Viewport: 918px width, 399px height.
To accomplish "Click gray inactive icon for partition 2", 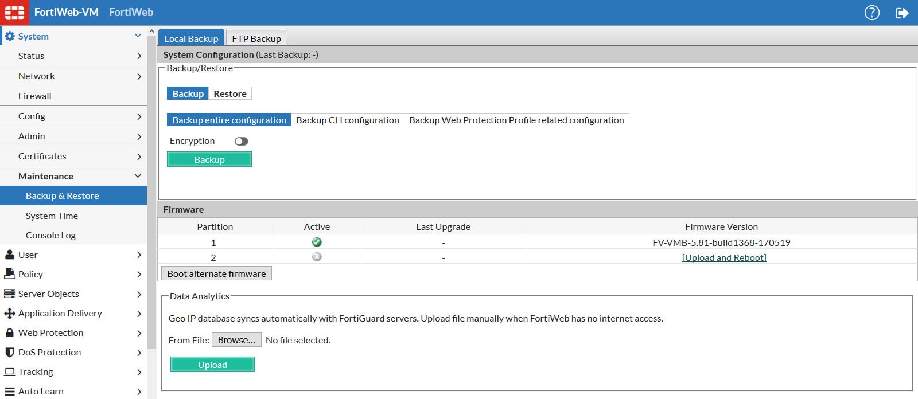I will [x=317, y=257].
